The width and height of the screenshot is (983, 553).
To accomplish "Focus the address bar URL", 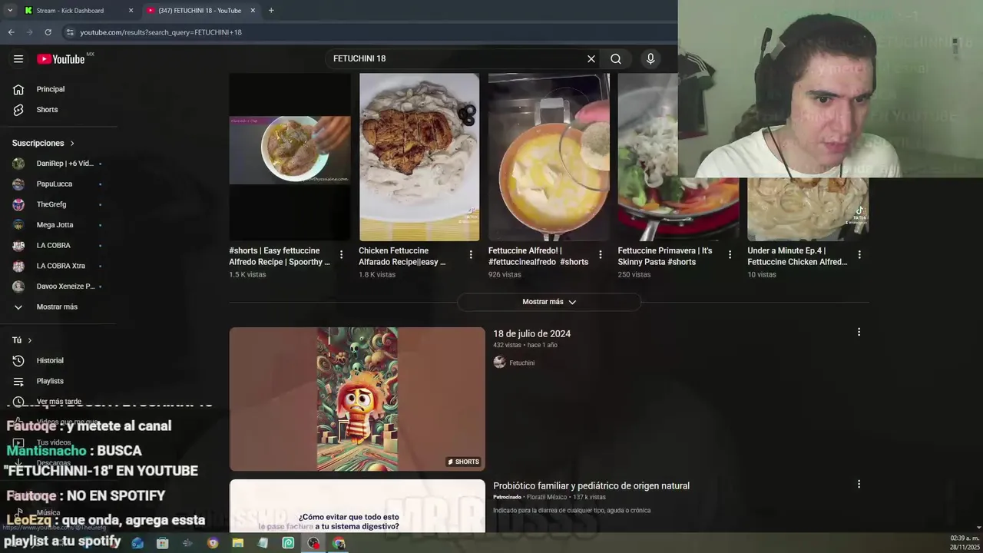I will coord(161,32).
